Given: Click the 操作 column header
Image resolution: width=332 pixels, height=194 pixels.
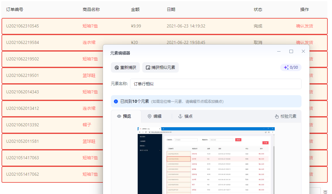Looking at the screenshot, I should tap(305, 9).
